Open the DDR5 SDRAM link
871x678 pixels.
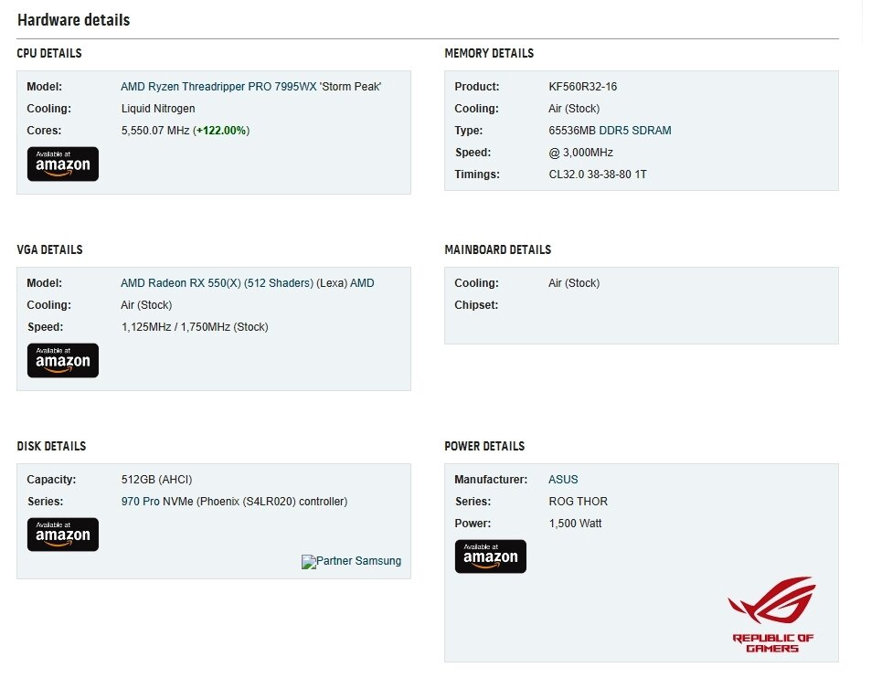635,131
